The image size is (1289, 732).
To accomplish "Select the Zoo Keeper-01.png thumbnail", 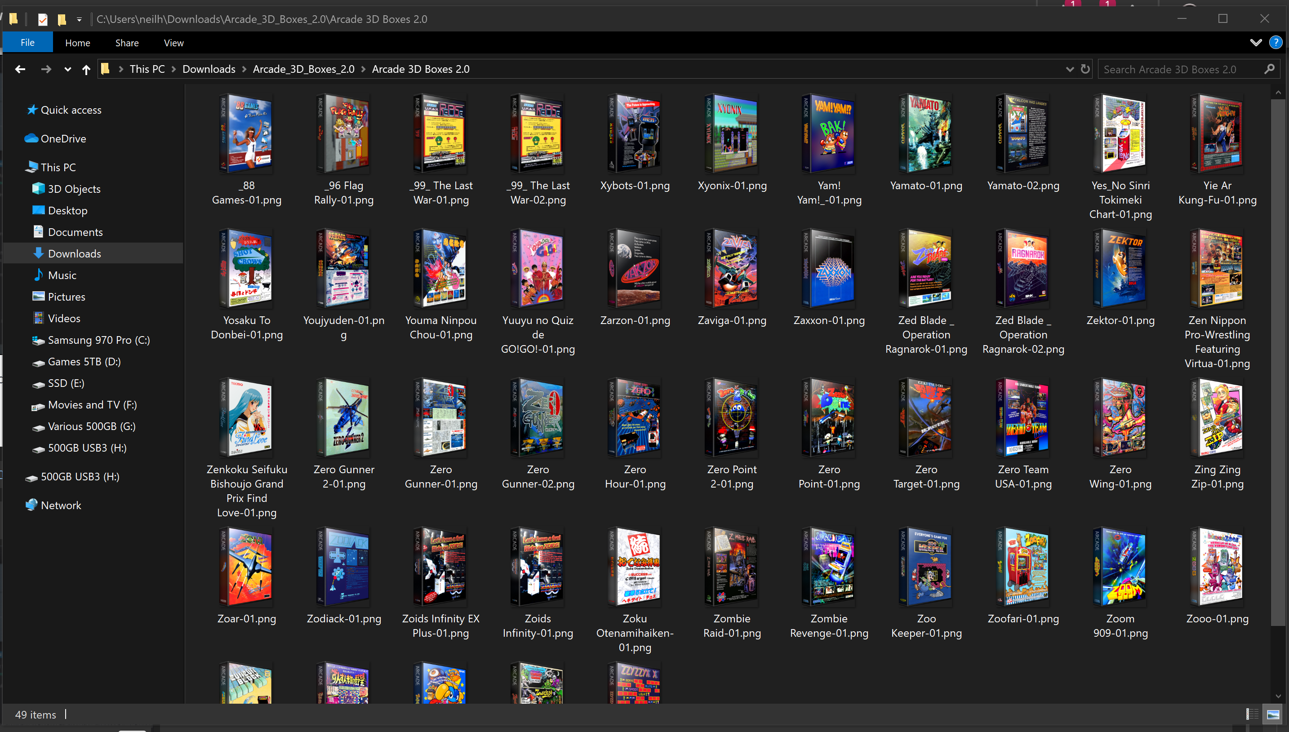I will pos(926,567).
